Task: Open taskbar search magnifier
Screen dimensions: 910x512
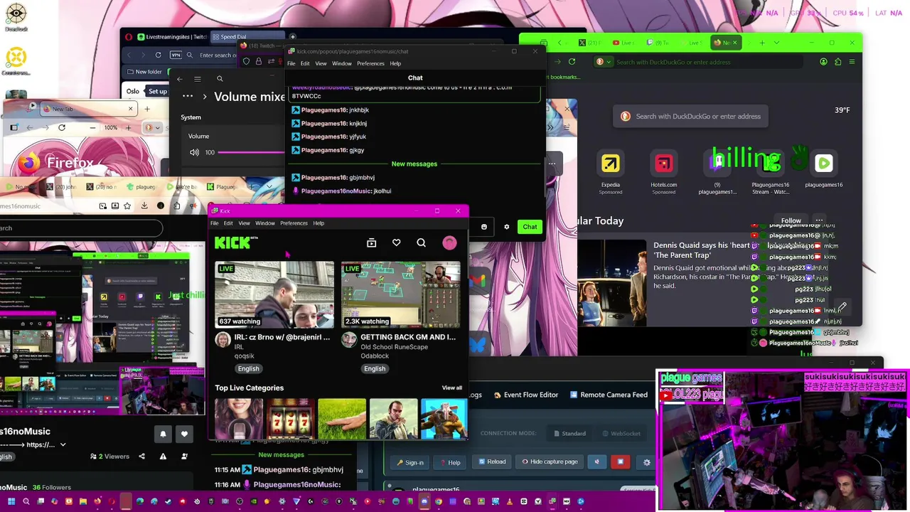Action: [x=26, y=501]
